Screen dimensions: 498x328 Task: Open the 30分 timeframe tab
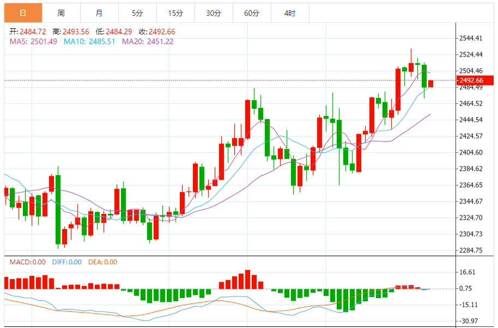click(x=214, y=13)
